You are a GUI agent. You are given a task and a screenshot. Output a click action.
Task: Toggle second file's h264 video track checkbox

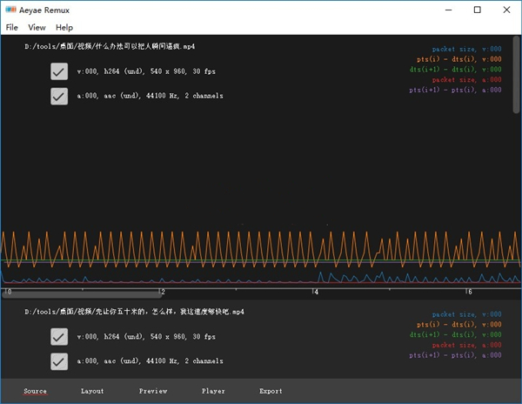pos(59,337)
